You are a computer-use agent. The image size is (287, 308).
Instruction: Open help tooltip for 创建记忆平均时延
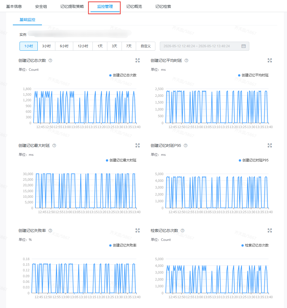point(186,60)
